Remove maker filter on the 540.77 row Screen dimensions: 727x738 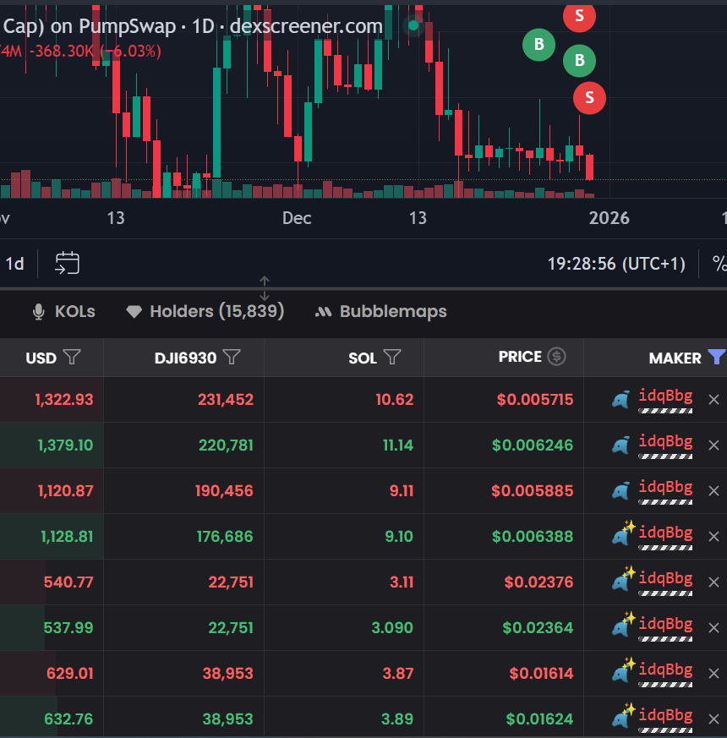(x=713, y=582)
